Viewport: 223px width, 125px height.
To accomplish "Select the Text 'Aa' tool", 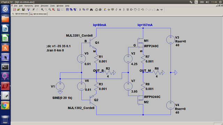I will pyautogui.click(x=157, y=10).
